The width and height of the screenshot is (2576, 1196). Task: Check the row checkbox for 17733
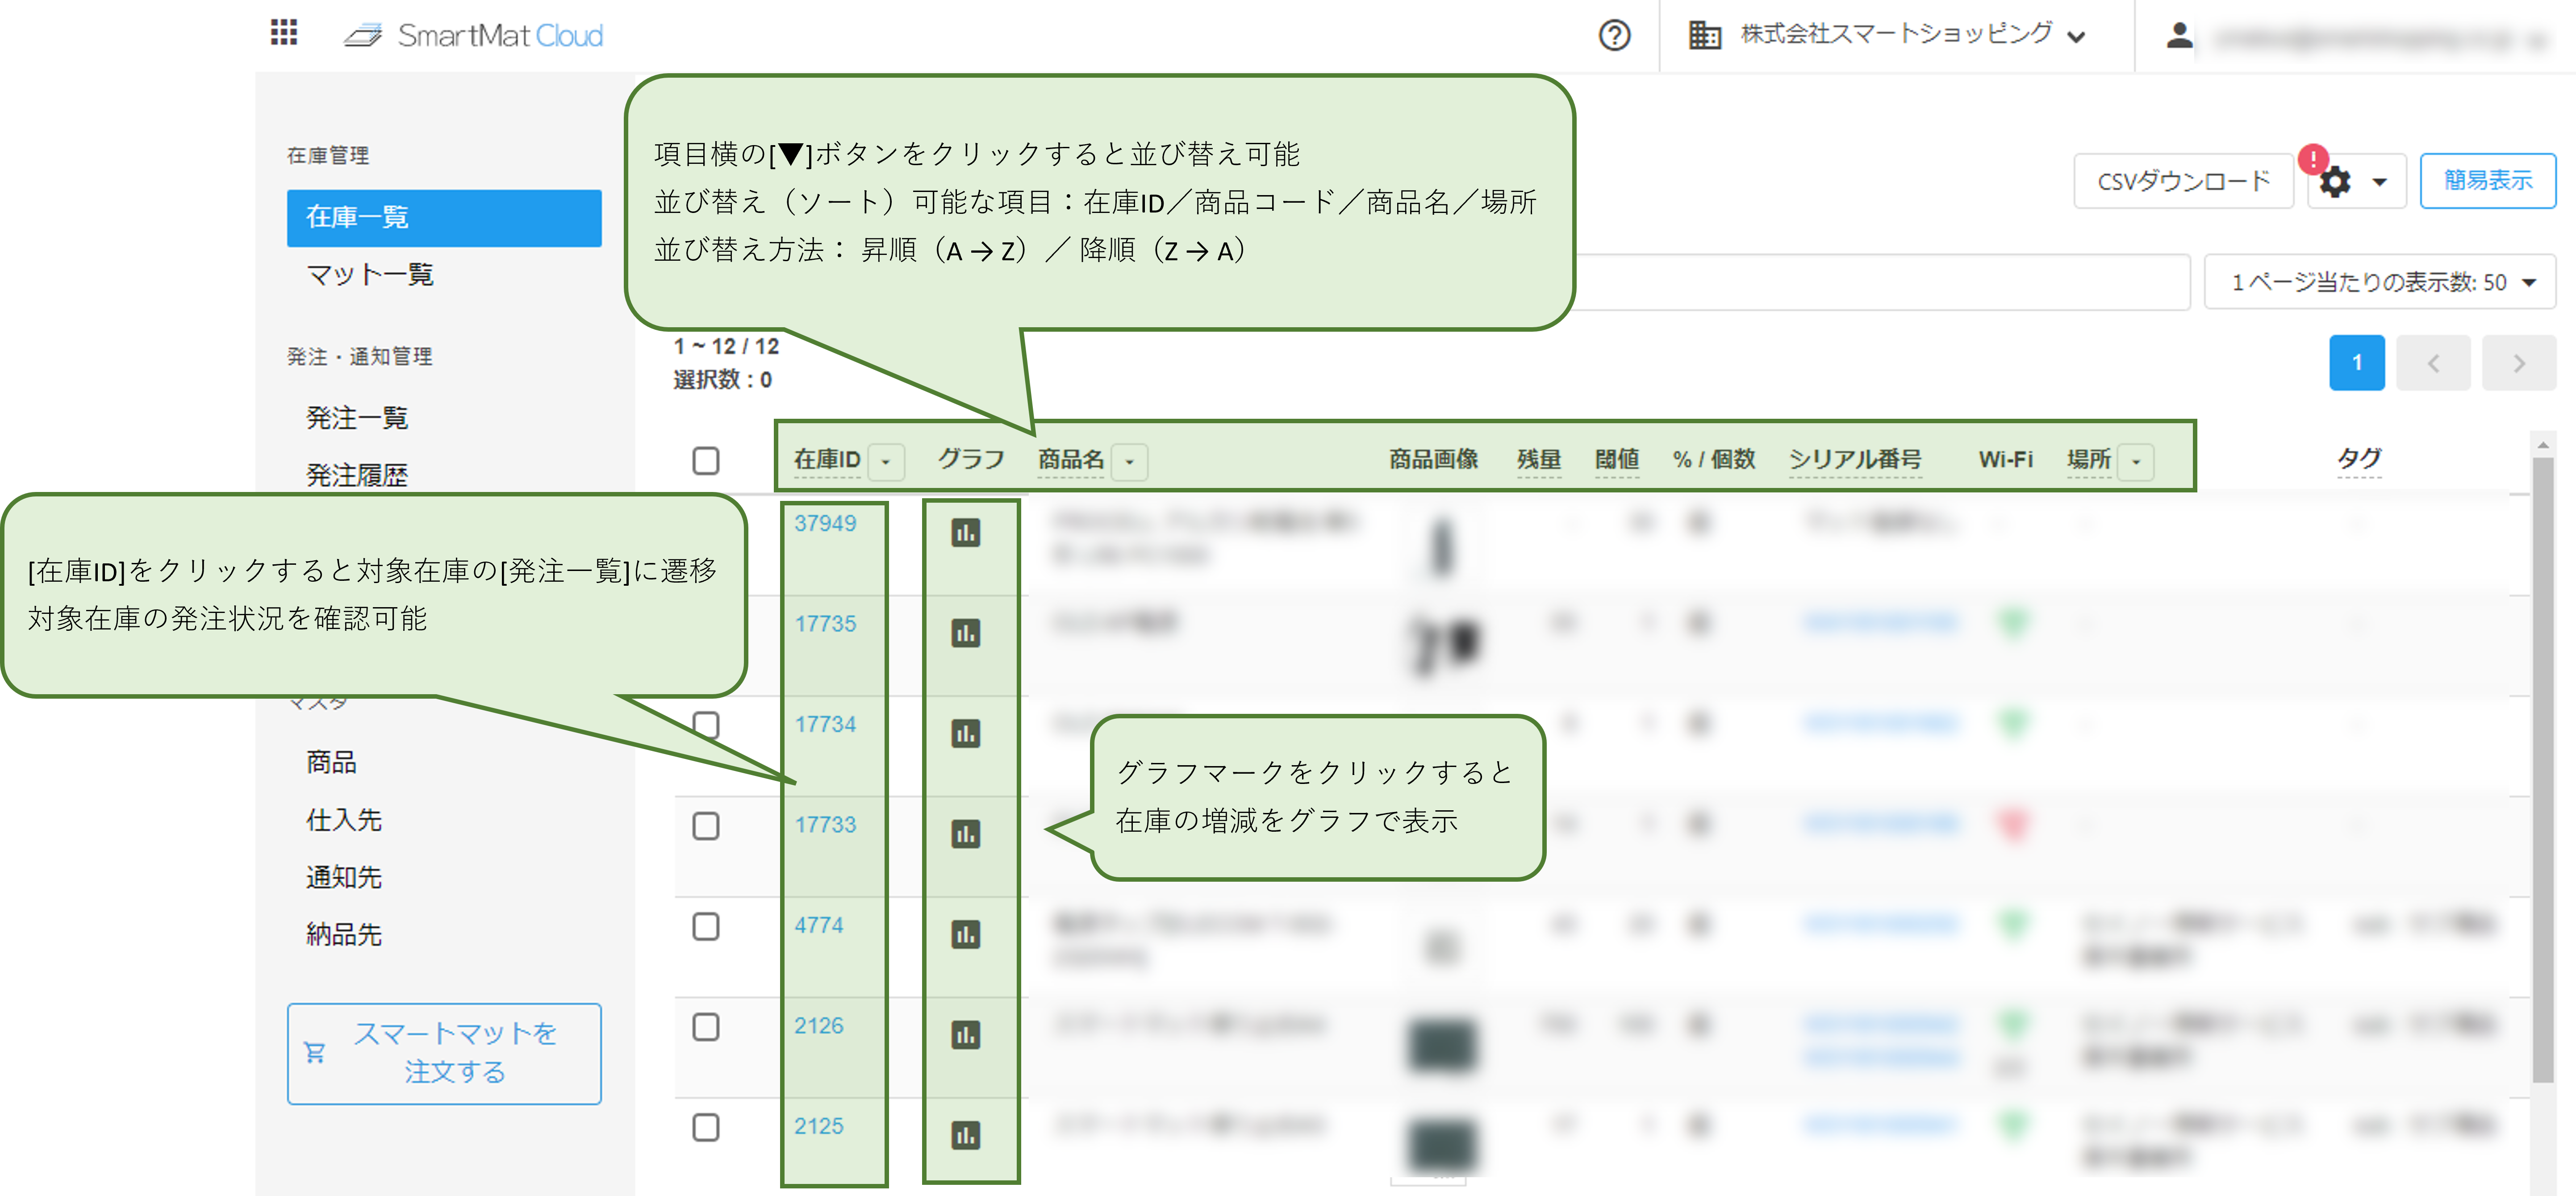click(x=706, y=825)
